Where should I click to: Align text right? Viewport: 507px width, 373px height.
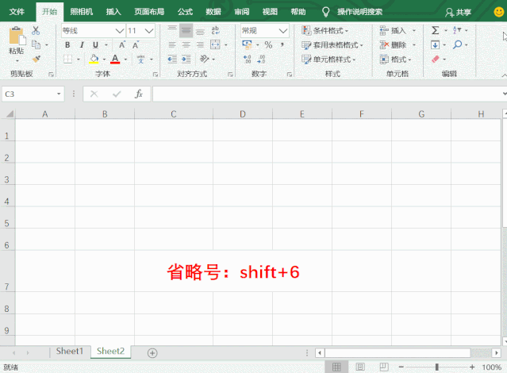pos(200,44)
